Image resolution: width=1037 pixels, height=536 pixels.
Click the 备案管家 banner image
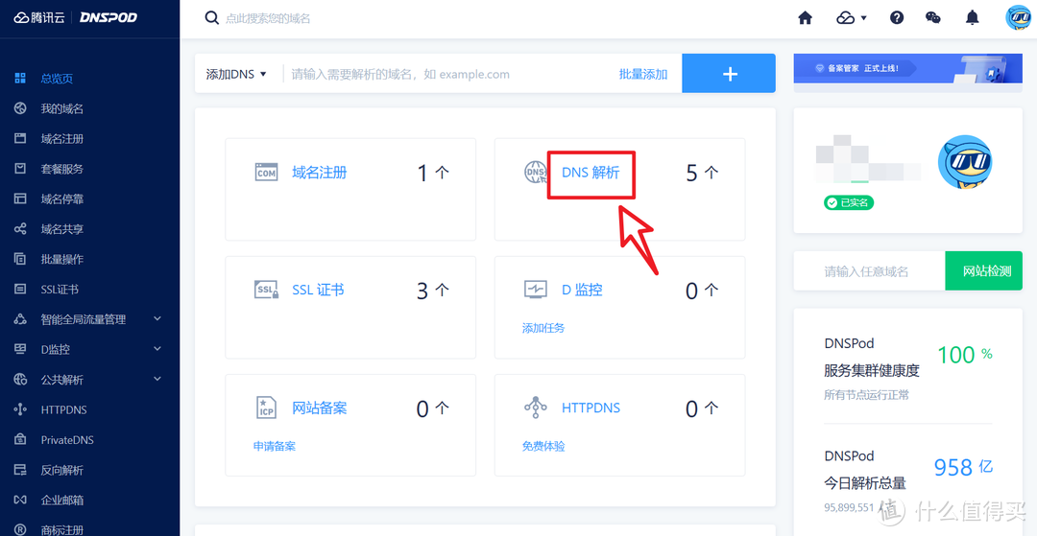[906, 69]
